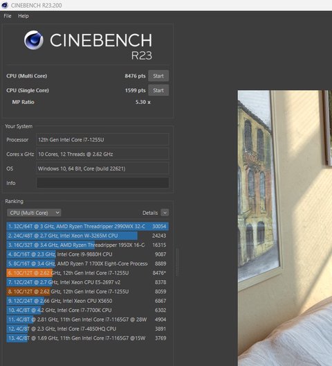Select ranking row 8 i7-1255U score 8059
The height and width of the screenshot is (366, 332).
coord(88,292)
